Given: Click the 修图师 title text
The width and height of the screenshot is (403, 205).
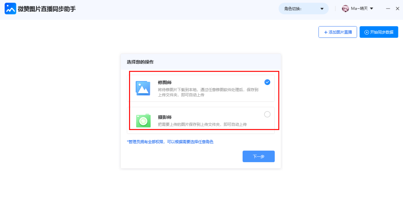Looking at the screenshot, I should tap(164, 82).
